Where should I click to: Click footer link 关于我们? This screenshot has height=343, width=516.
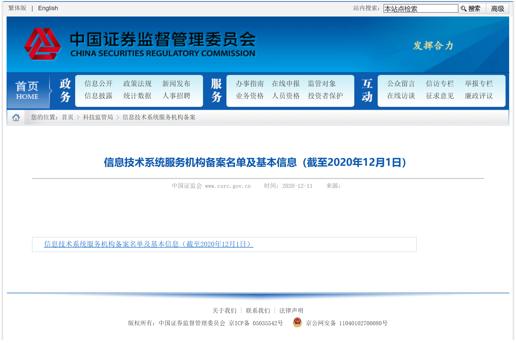tap(224, 311)
